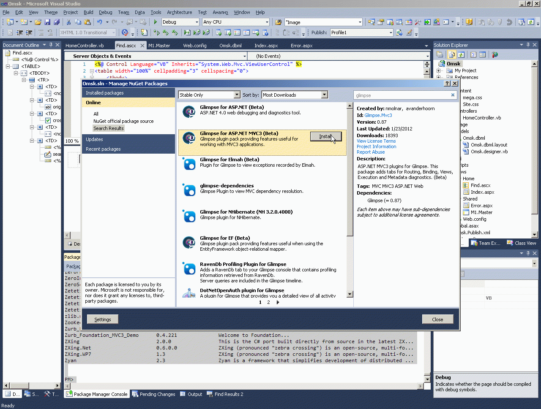This screenshot has height=409, width=541.
Task: Switch to the Class View tab
Action: coord(522,243)
